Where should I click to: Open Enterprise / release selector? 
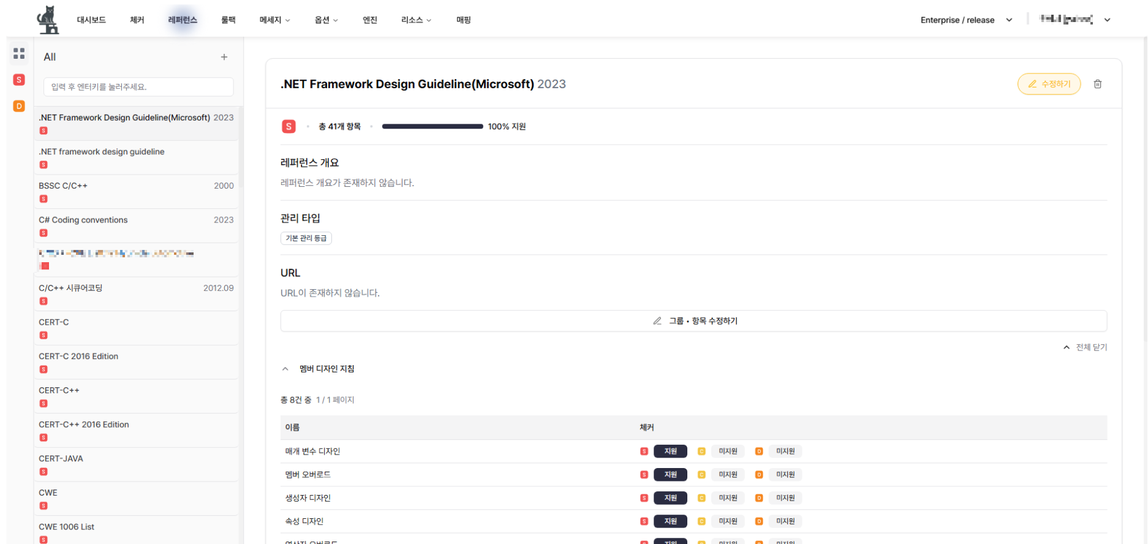point(966,20)
